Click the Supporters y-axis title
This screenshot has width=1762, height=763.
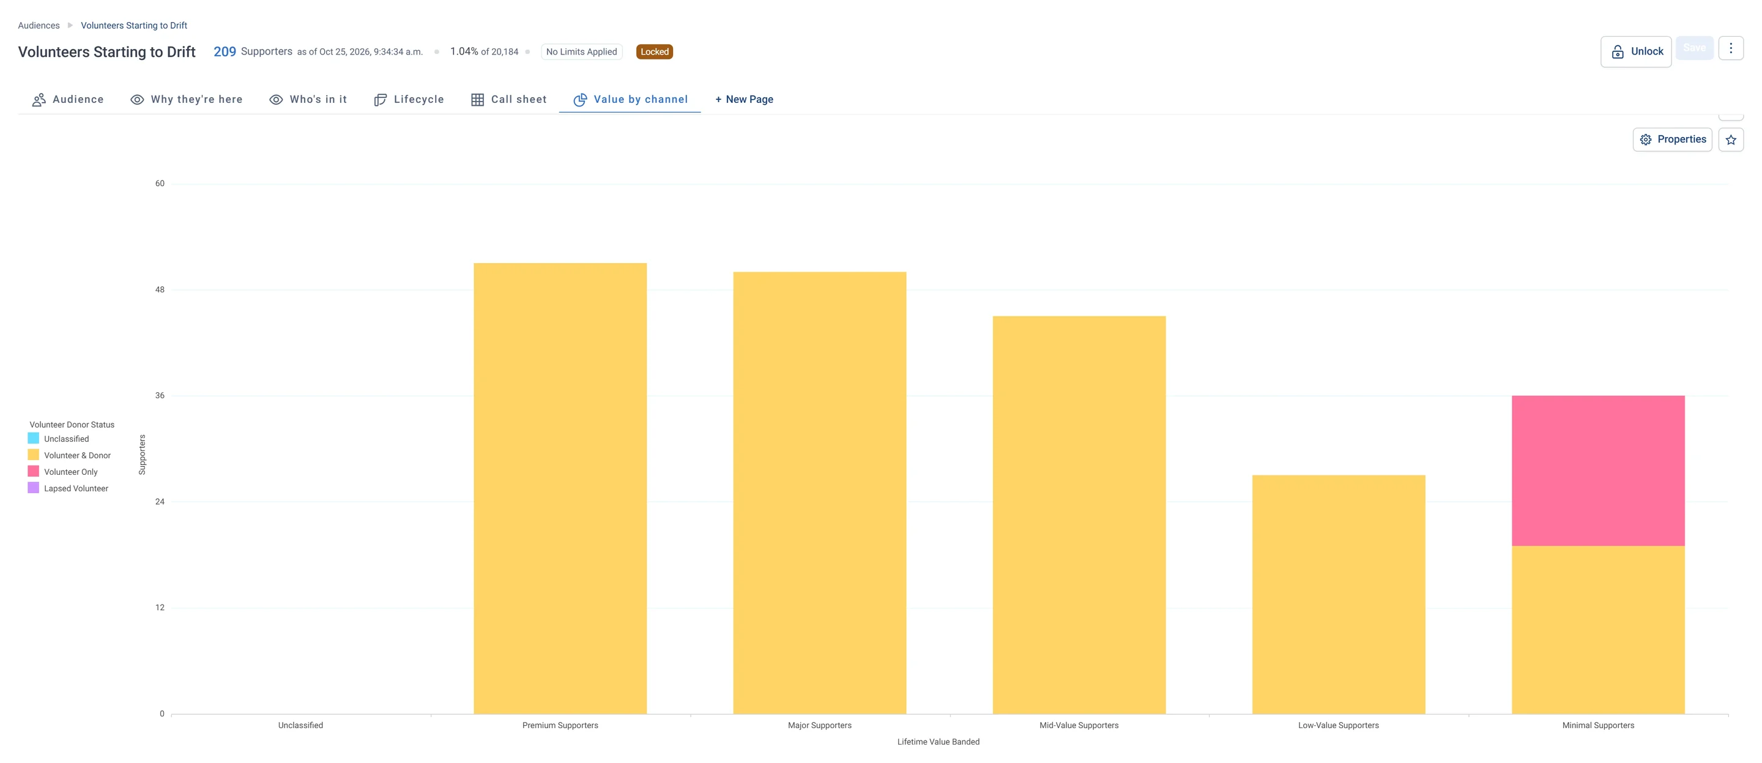(x=143, y=455)
